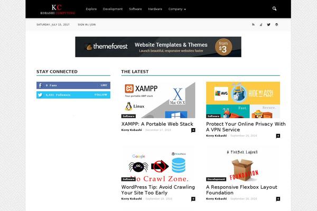The height and width of the screenshot is (211, 317).
Task: Open the Development menu item
Action: (113, 9)
